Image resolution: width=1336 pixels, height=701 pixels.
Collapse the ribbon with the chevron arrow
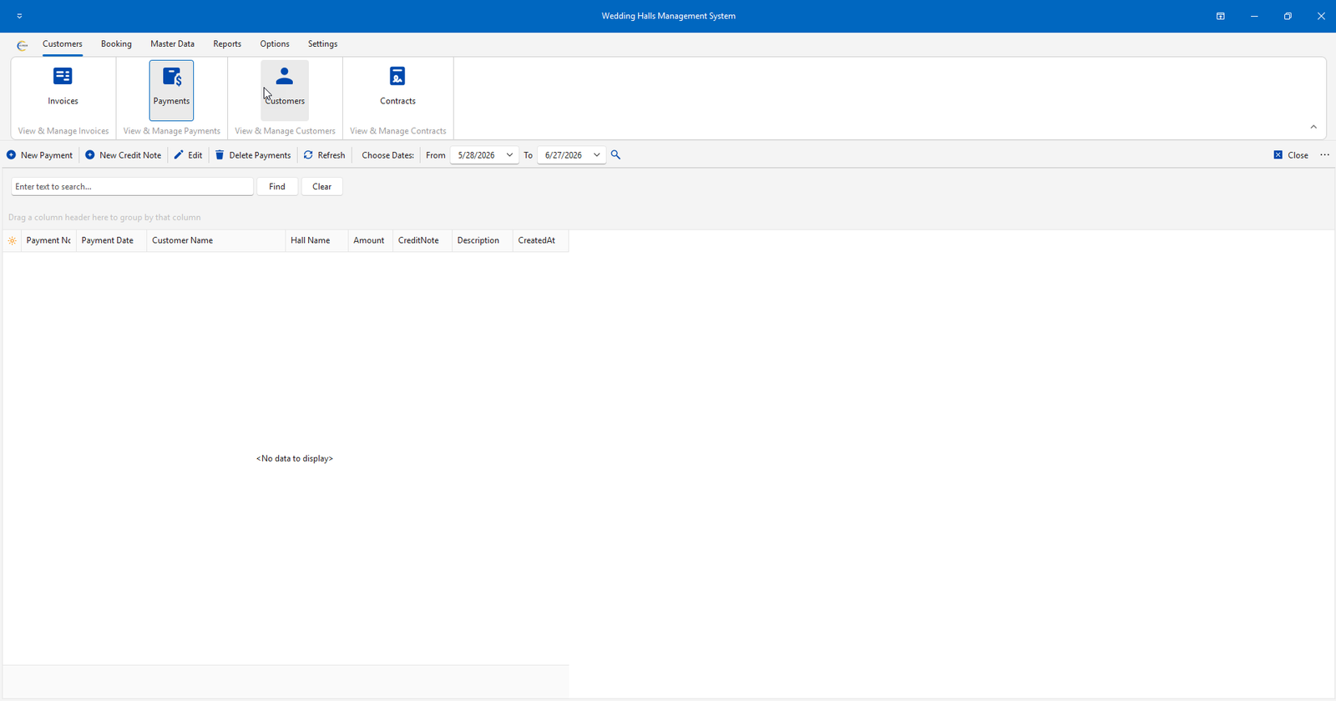point(1313,127)
